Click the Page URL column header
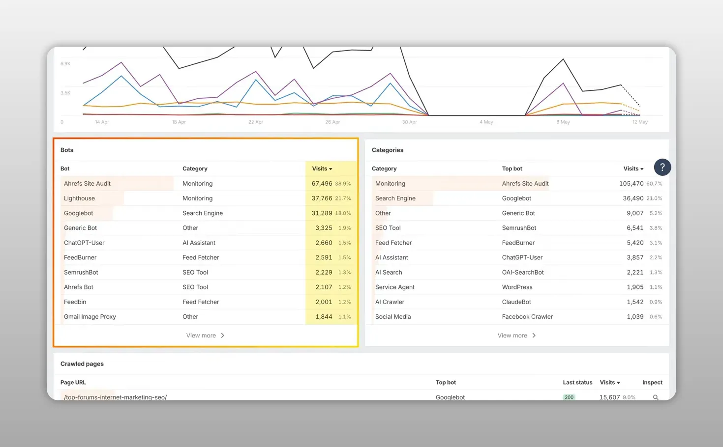This screenshot has height=447, width=723. pos(73,382)
